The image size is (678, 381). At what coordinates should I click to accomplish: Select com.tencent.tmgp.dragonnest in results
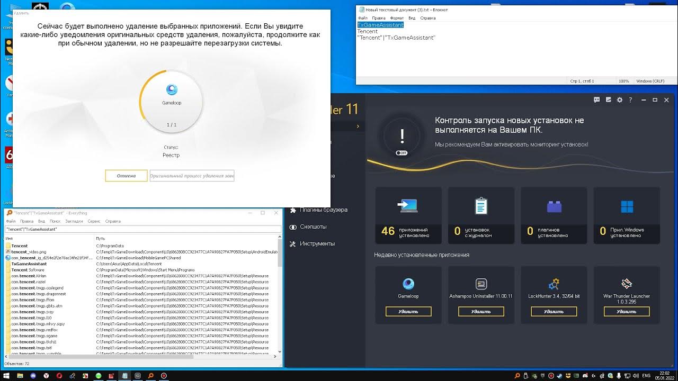38,294
